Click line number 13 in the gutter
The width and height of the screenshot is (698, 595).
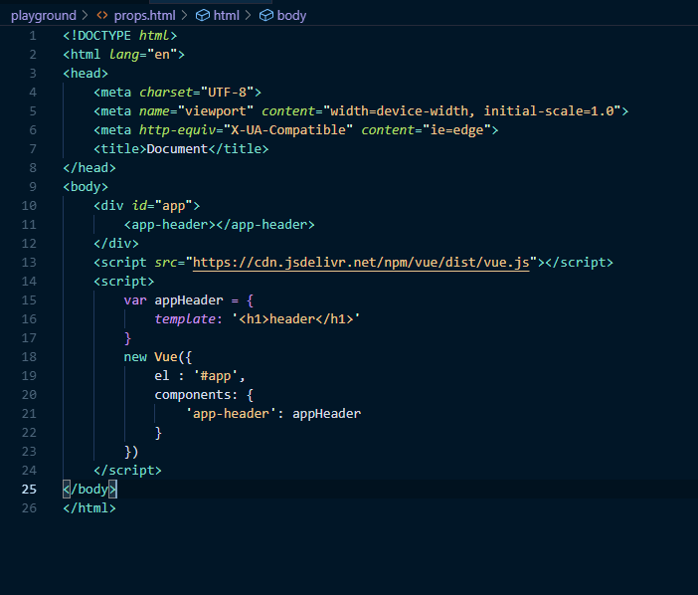[x=29, y=263]
